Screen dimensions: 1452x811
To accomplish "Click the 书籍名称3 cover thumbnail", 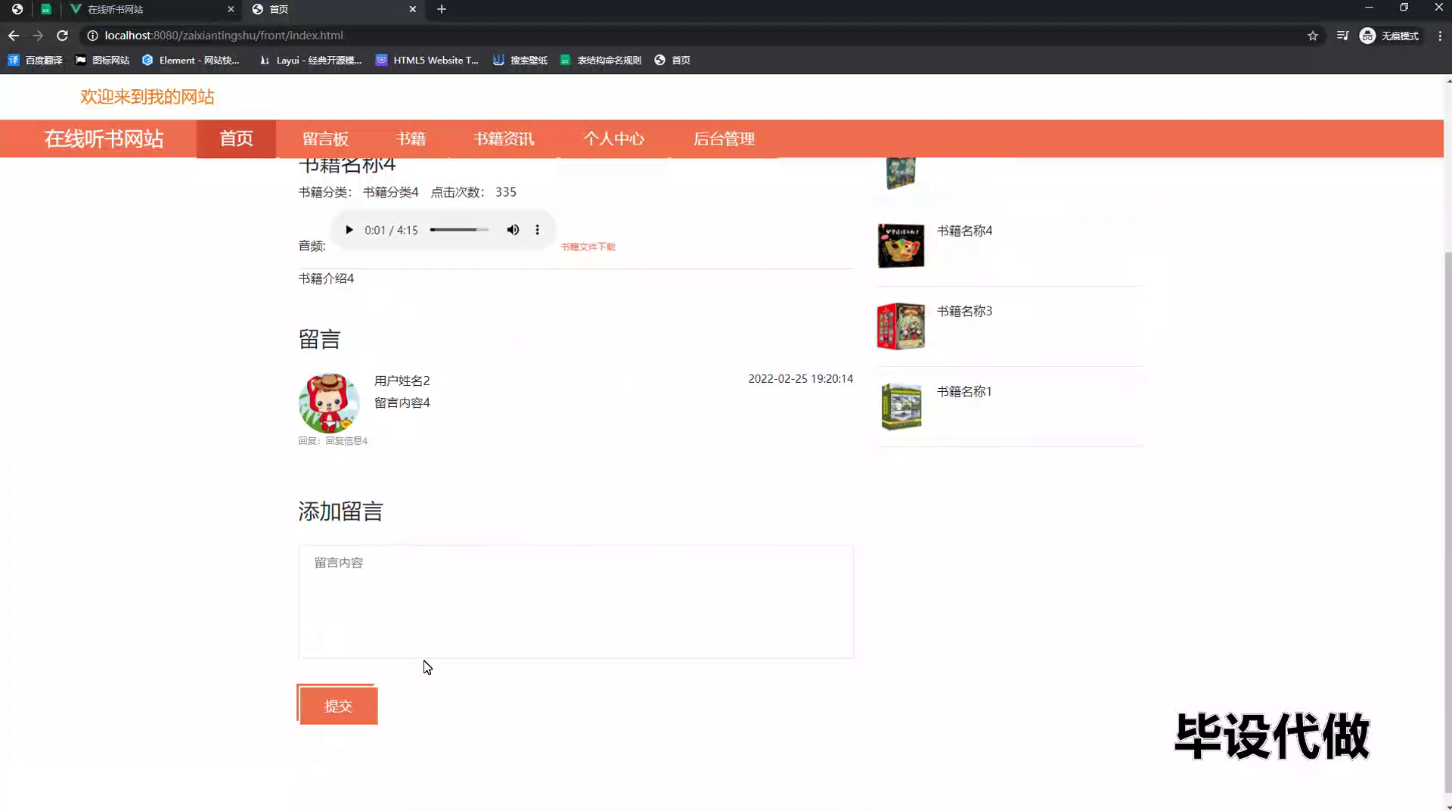I will (x=901, y=326).
